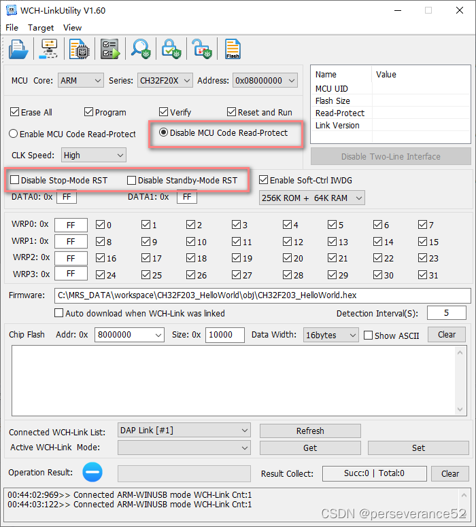Open the Connected WCH-Link List dropdown

[184, 430]
